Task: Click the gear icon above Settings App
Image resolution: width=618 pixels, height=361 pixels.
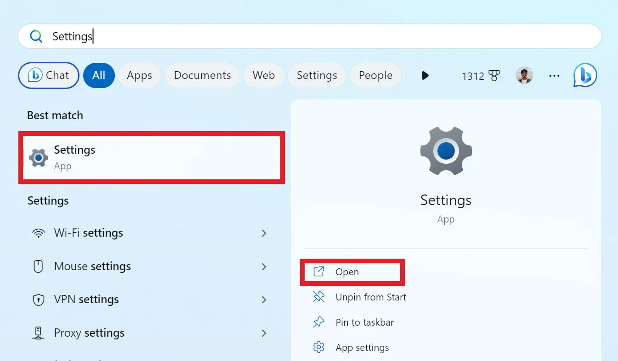Action: [445, 151]
